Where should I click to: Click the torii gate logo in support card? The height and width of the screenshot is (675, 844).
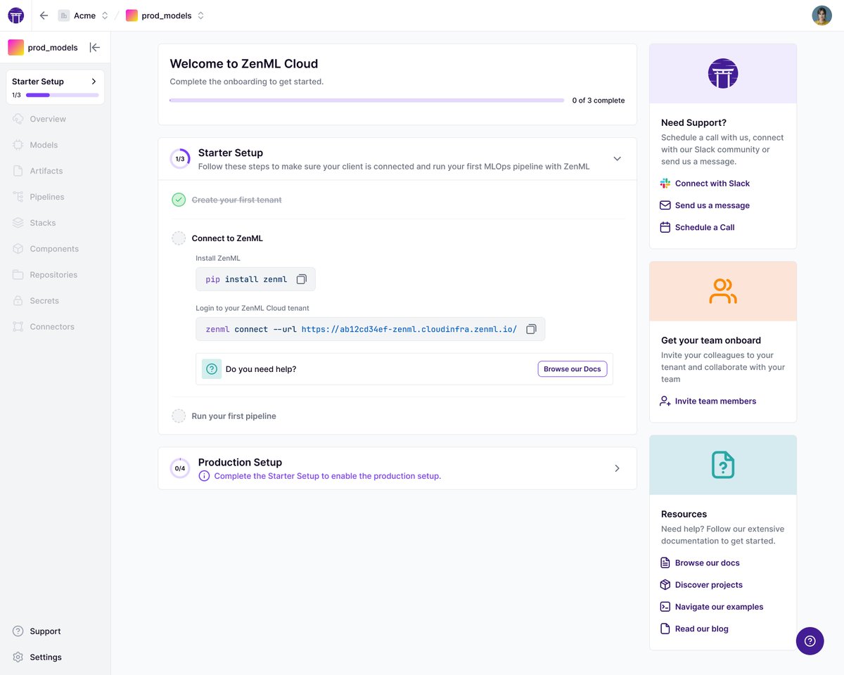pos(723,73)
